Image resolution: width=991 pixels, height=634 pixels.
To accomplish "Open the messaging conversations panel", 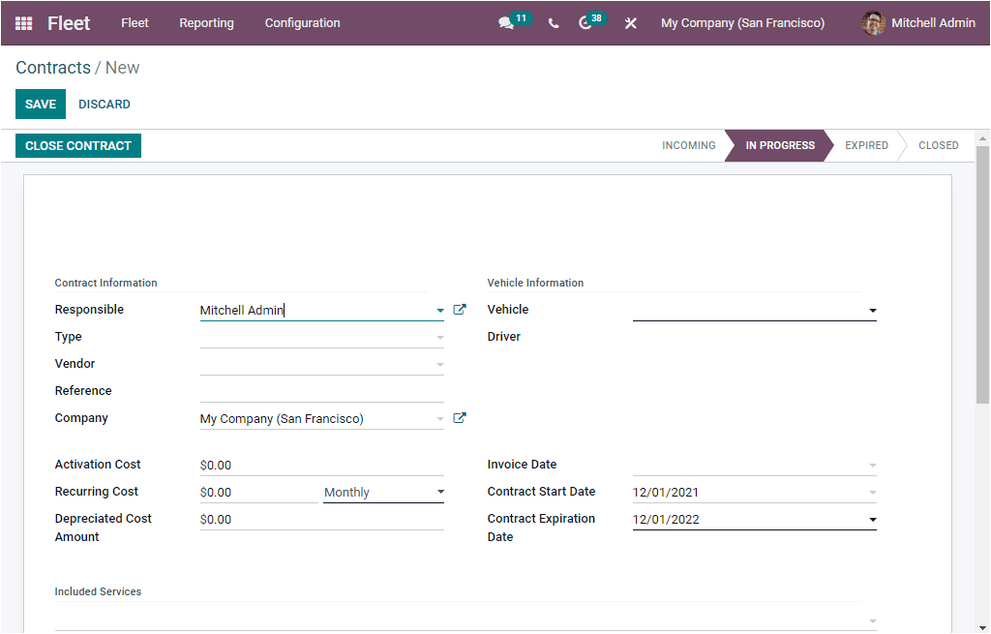I will pos(507,22).
